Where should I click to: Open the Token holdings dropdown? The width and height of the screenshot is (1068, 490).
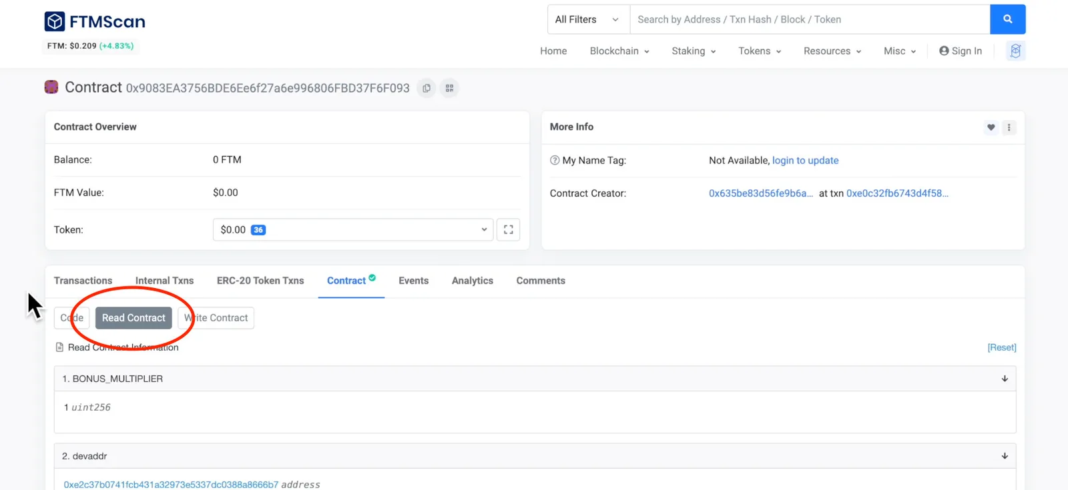pyautogui.click(x=353, y=230)
